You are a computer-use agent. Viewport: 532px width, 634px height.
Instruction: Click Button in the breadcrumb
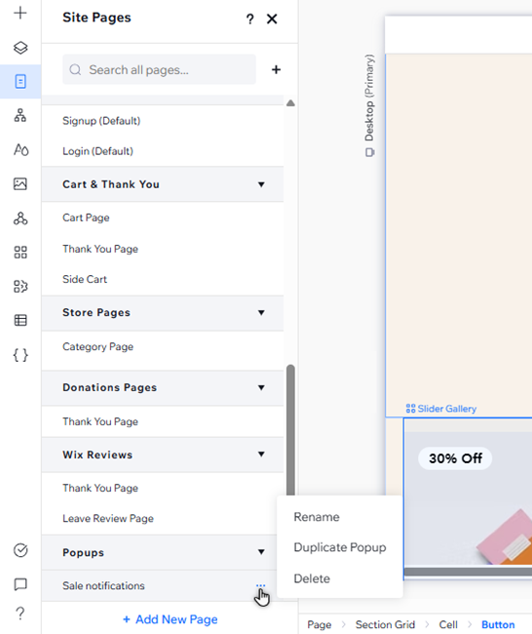pyautogui.click(x=498, y=624)
